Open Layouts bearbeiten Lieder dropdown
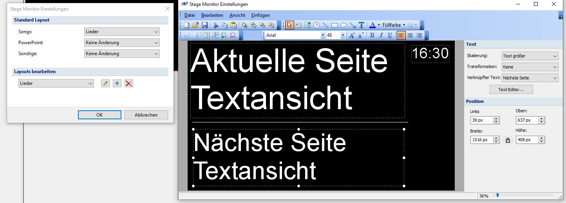Screen dimensions: 566x203 [56, 83]
